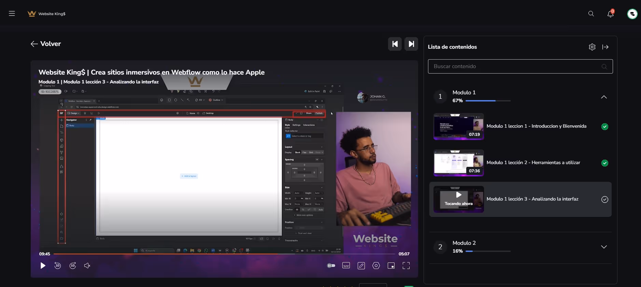
Task: Toggle completed check for lesson 2
Action: point(605,163)
